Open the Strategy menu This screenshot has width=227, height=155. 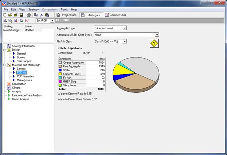(x=34, y=9)
